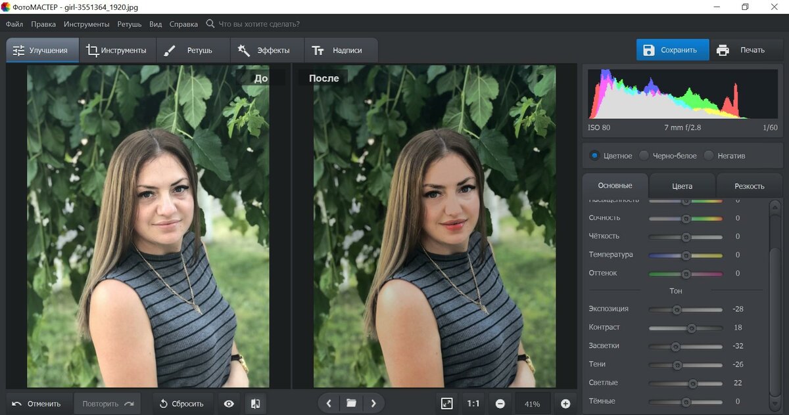Click the crop icon on Инструменты tab
Screen dimensions: 789x415
[92, 51]
